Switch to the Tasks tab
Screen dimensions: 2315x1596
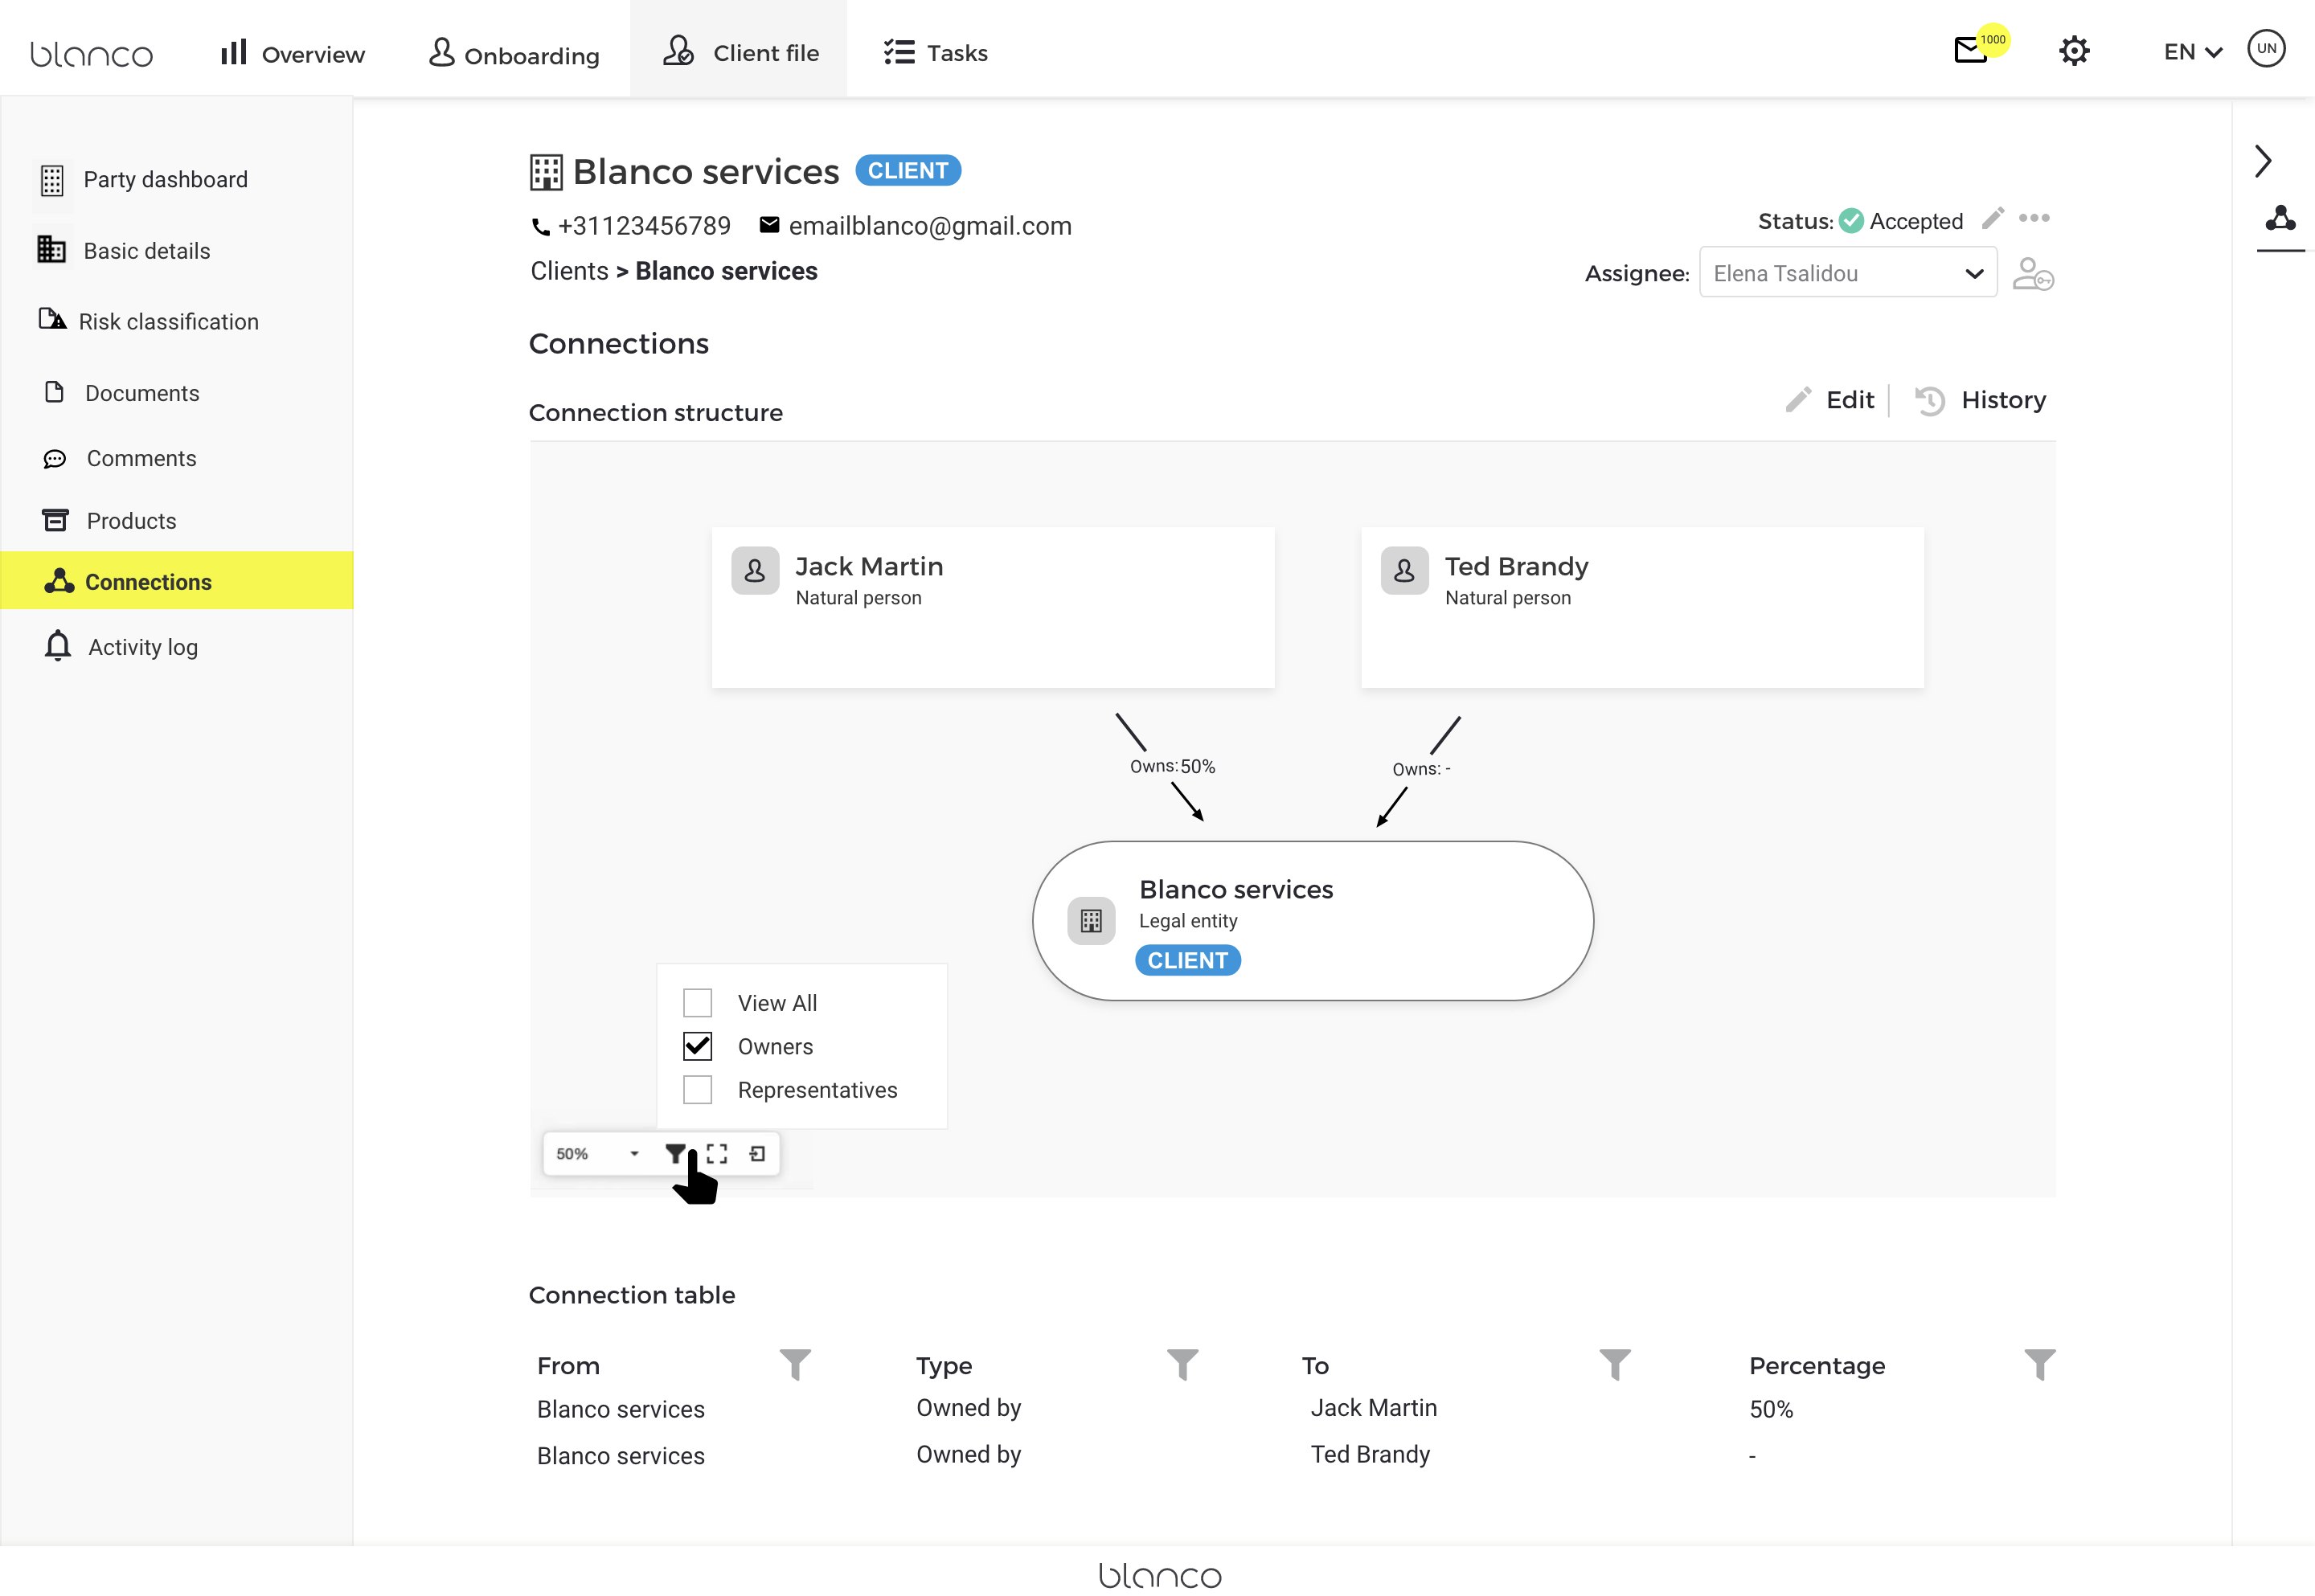[936, 52]
